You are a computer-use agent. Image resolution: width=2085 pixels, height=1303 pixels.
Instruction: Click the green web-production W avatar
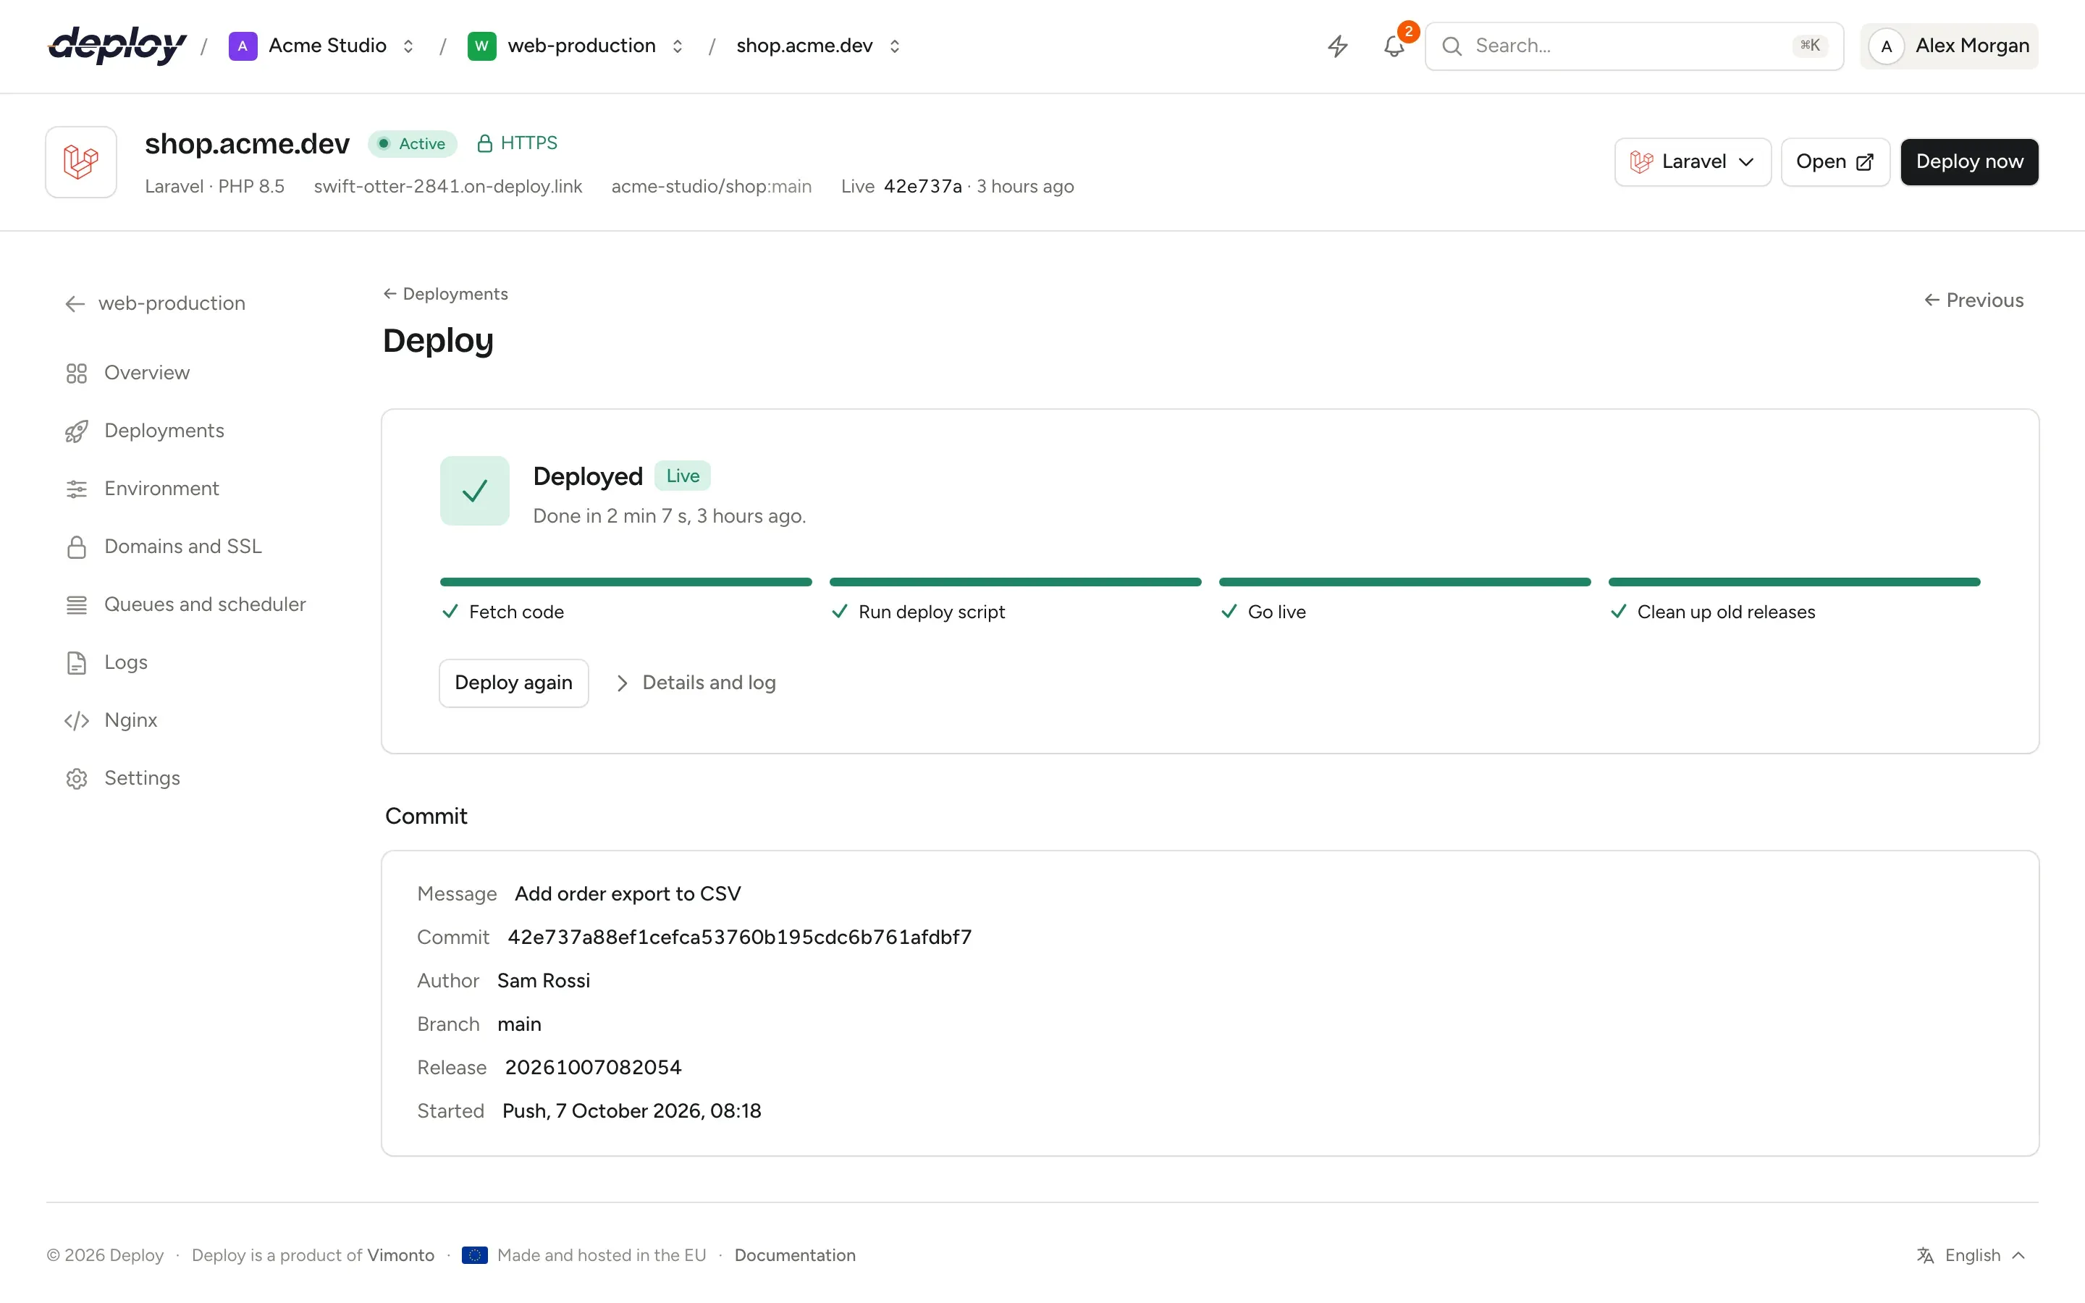[481, 46]
